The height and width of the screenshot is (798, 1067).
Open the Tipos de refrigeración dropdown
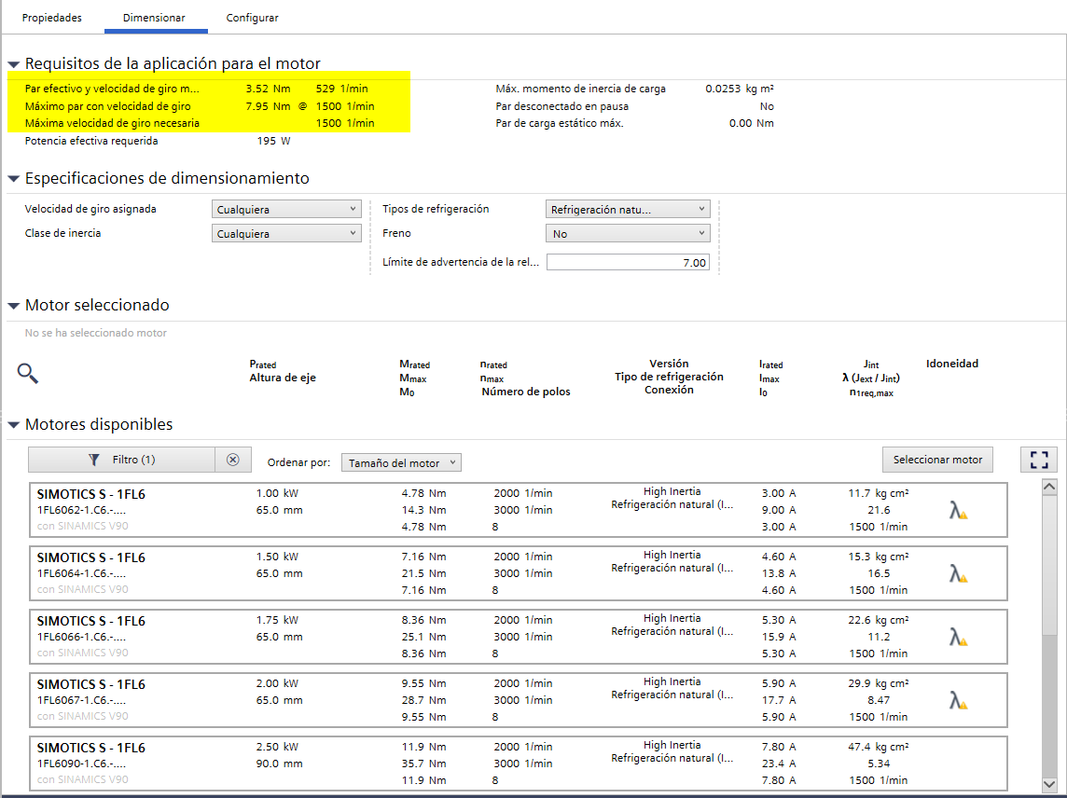point(627,210)
